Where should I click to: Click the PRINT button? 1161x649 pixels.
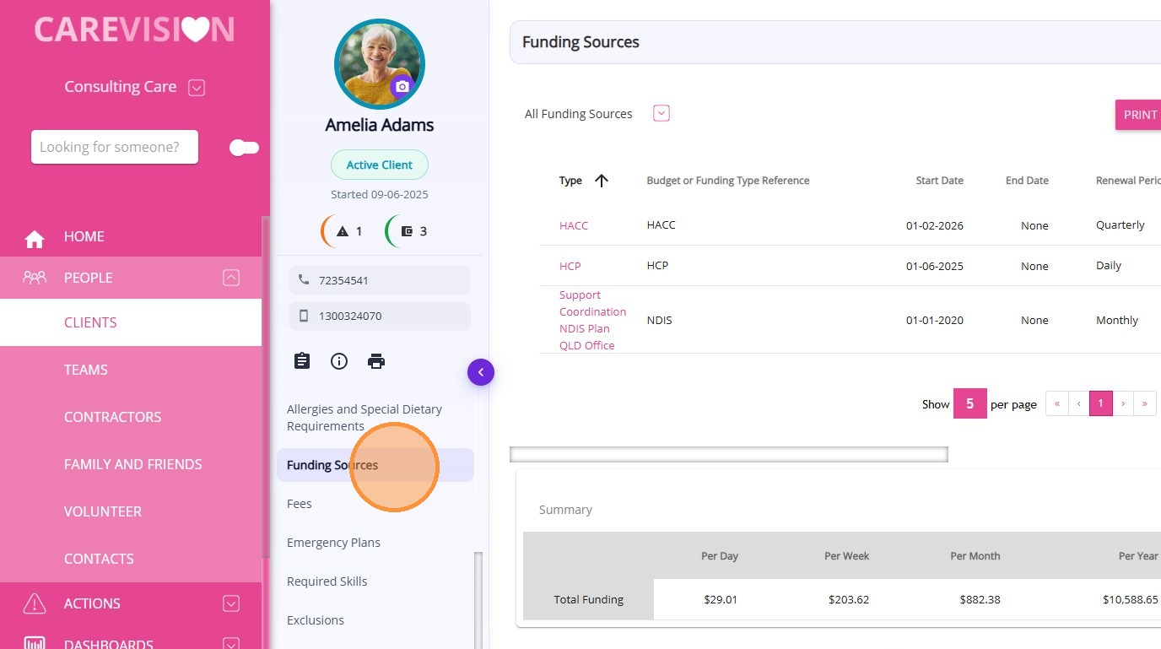pyautogui.click(x=1140, y=115)
